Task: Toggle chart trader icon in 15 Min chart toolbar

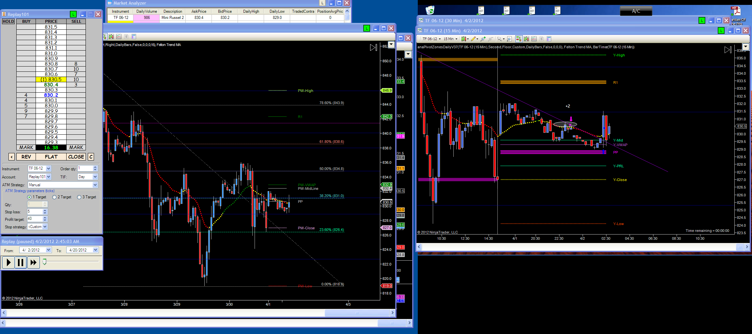Action: pos(519,39)
